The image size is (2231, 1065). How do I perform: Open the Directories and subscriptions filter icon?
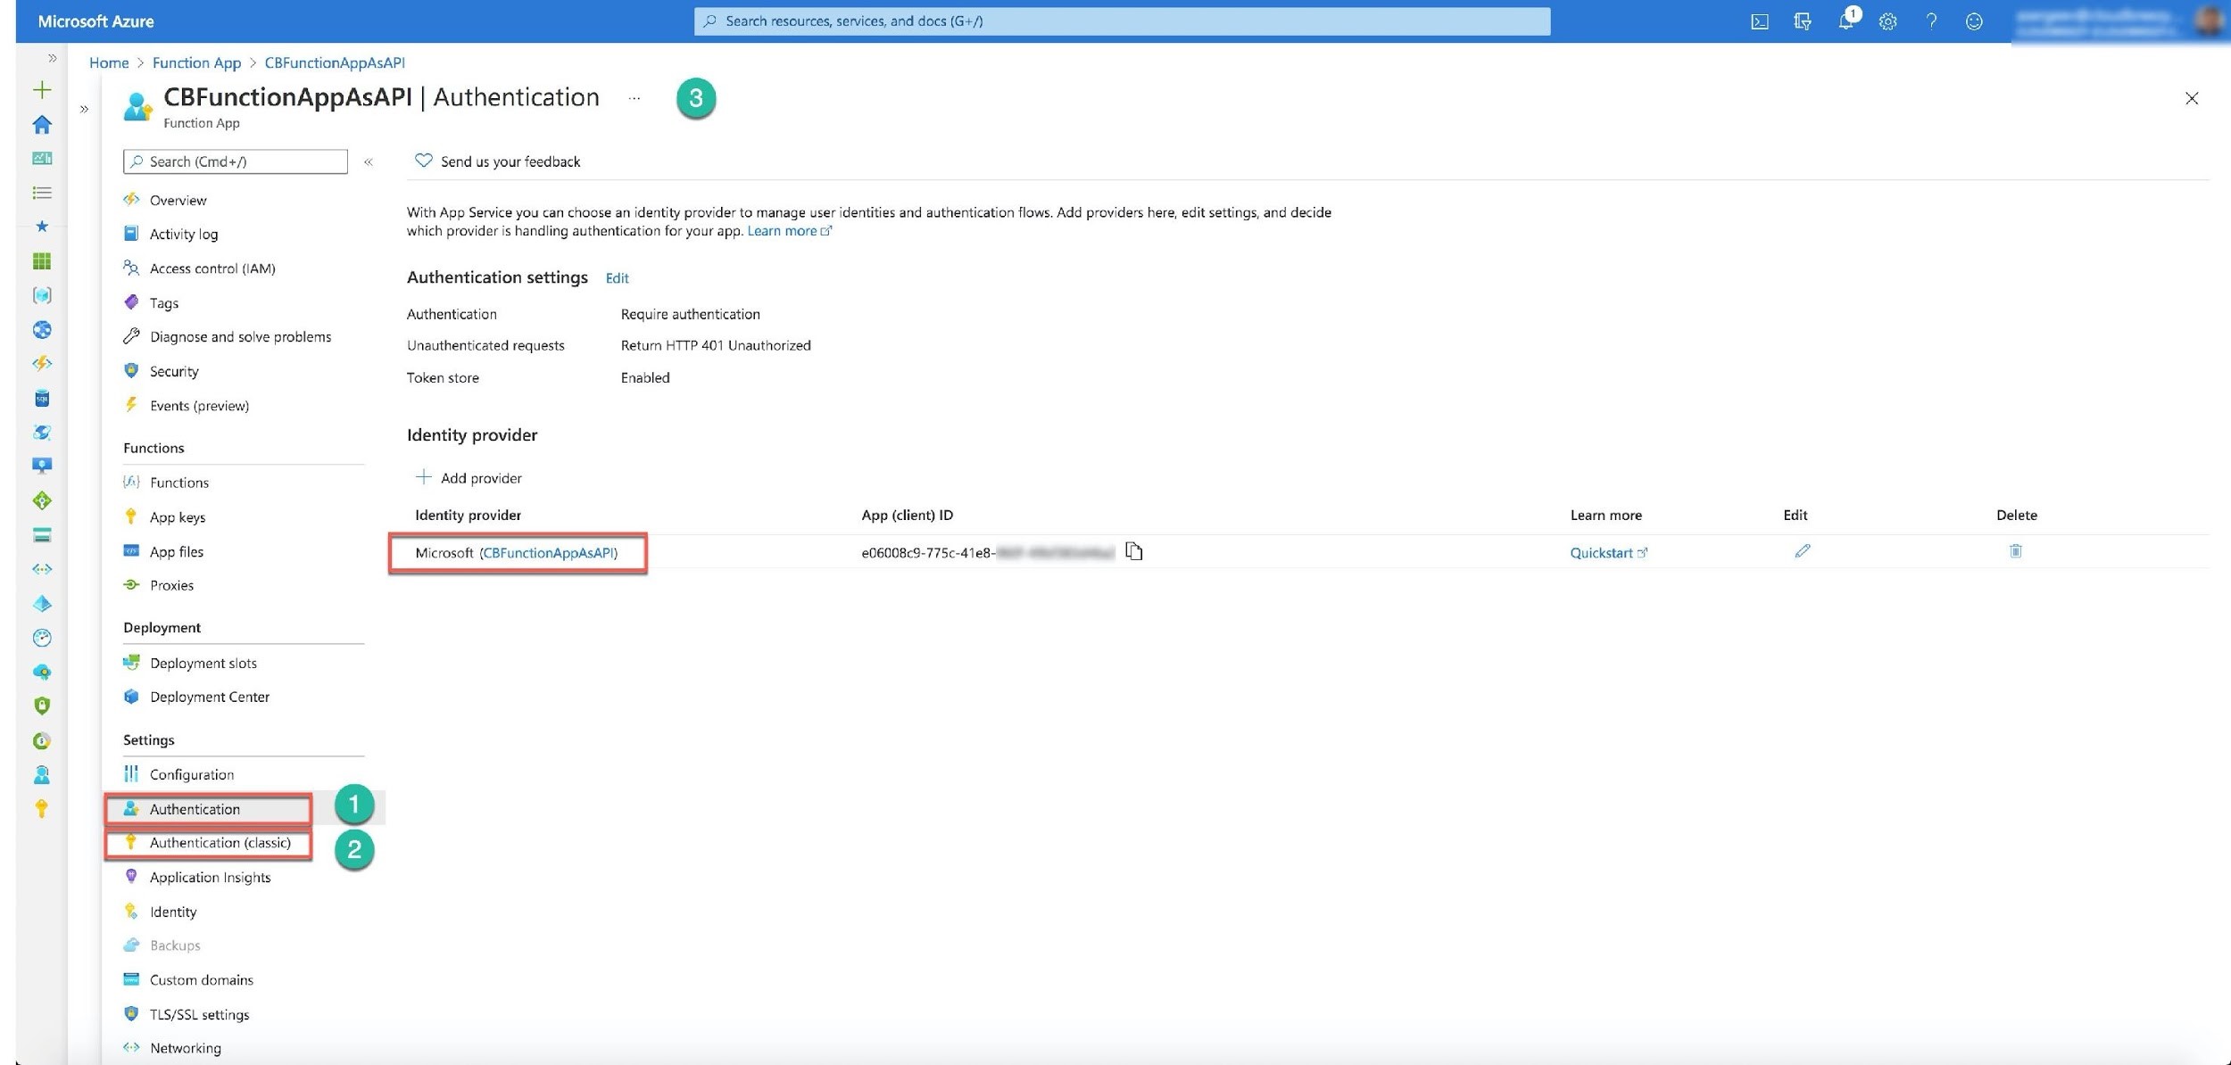coord(1802,21)
